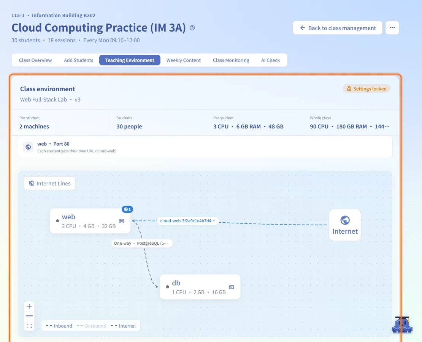Viewport: 422px width, 342px height.
Task: Switch to the AI Check tab
Action: [x=270, y=60]
